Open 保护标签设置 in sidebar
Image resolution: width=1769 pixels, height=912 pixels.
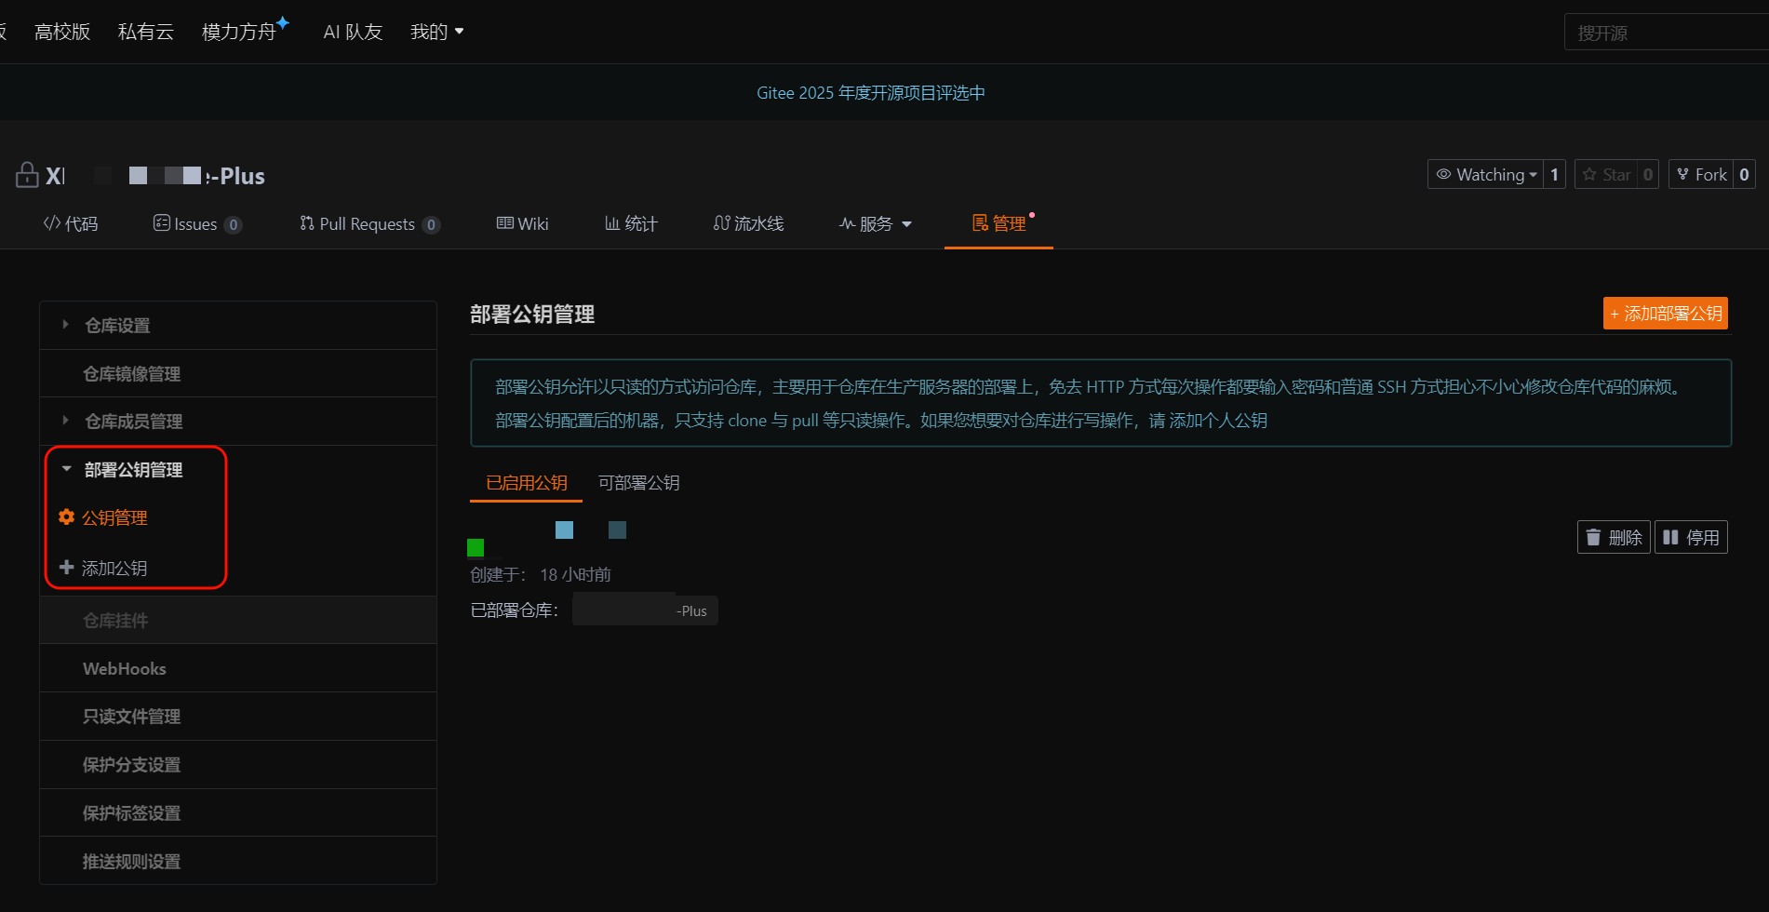tap(238, 813)
